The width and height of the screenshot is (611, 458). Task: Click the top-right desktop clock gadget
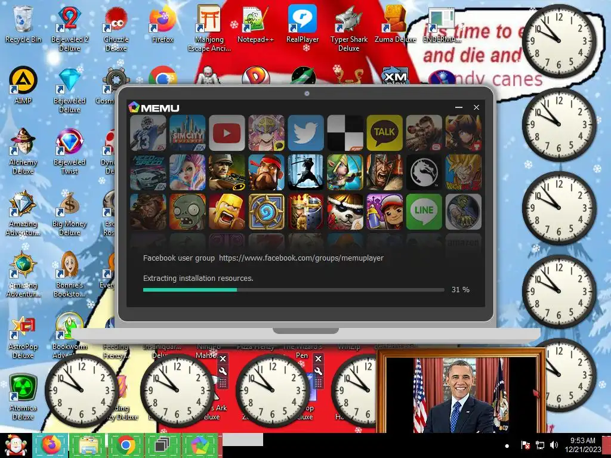(x=559, y=41)
